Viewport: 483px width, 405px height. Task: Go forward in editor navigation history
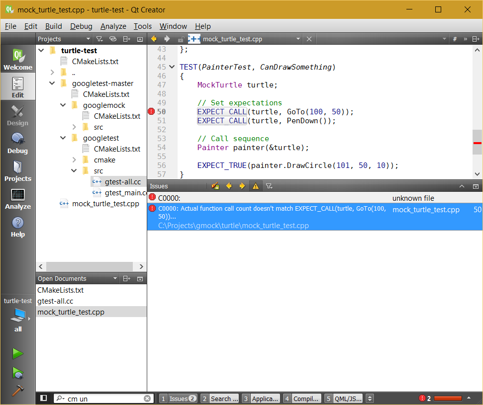coord(167,39)
